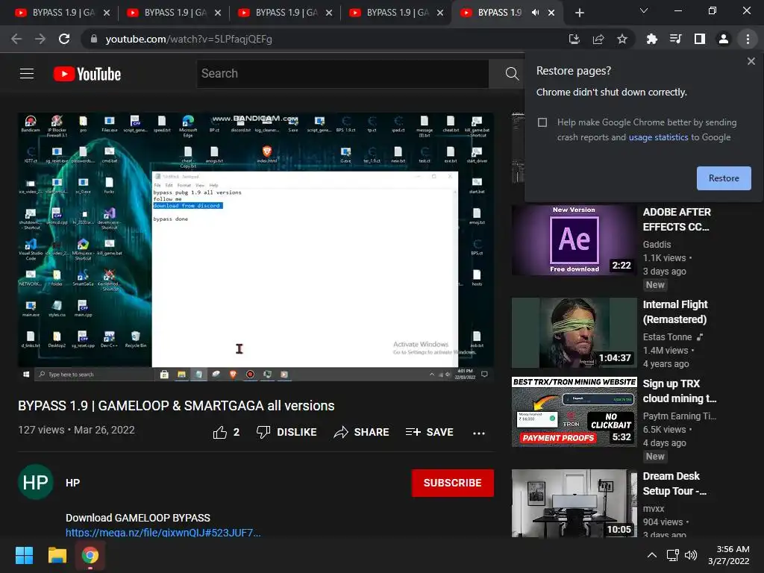This screenshot has height=573, width=764.
Task: Open the volume tray icon
Action: (691, 555)
